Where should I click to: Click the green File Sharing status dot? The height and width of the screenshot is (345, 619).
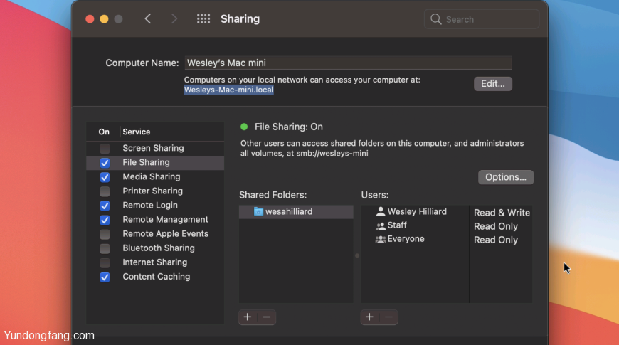[x=244, y=127]
